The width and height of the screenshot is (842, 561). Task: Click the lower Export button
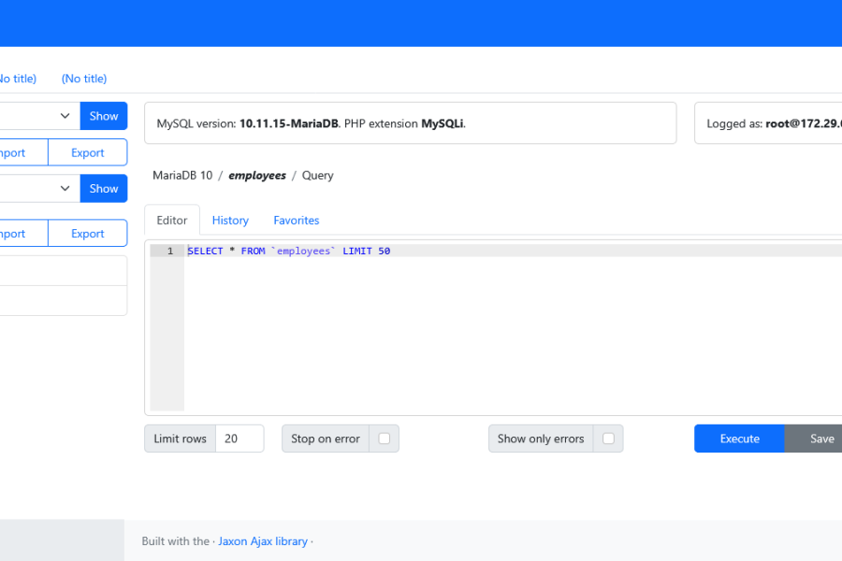[87, 234]
